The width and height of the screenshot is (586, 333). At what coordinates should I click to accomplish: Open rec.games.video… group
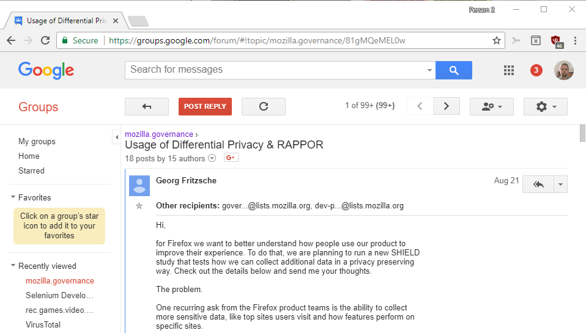point(59,310)
